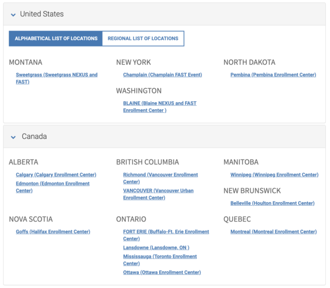Open Pembina Enrollment Center link

[x=273, y=75]
